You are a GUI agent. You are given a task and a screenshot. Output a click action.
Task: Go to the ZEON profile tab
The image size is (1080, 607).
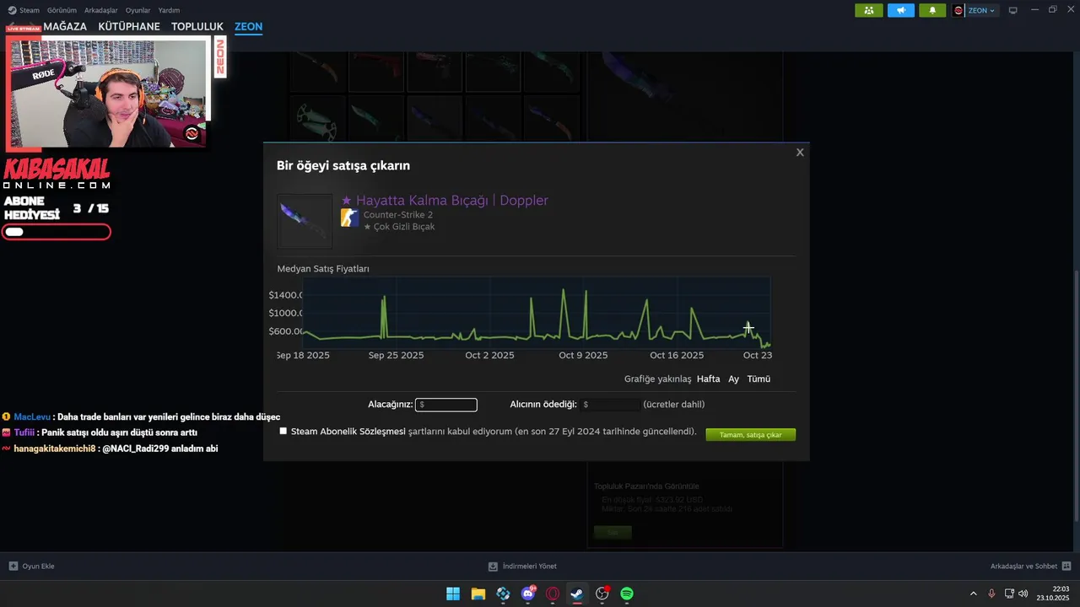click(x=248, y=26)
